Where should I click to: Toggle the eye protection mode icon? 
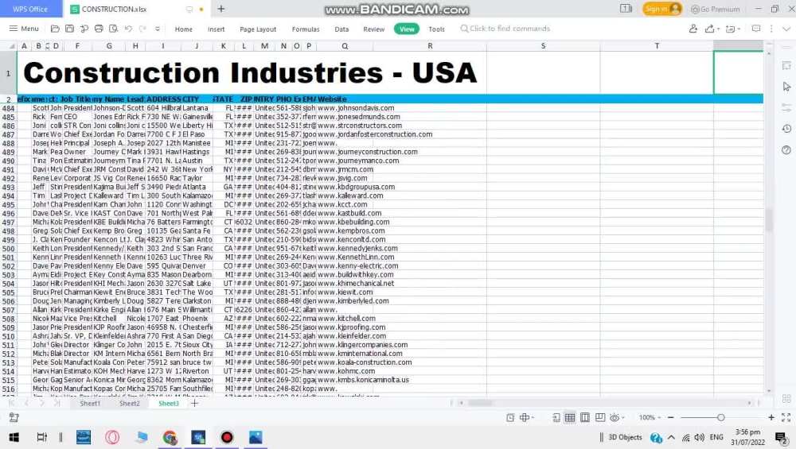[x=617, y=417]
